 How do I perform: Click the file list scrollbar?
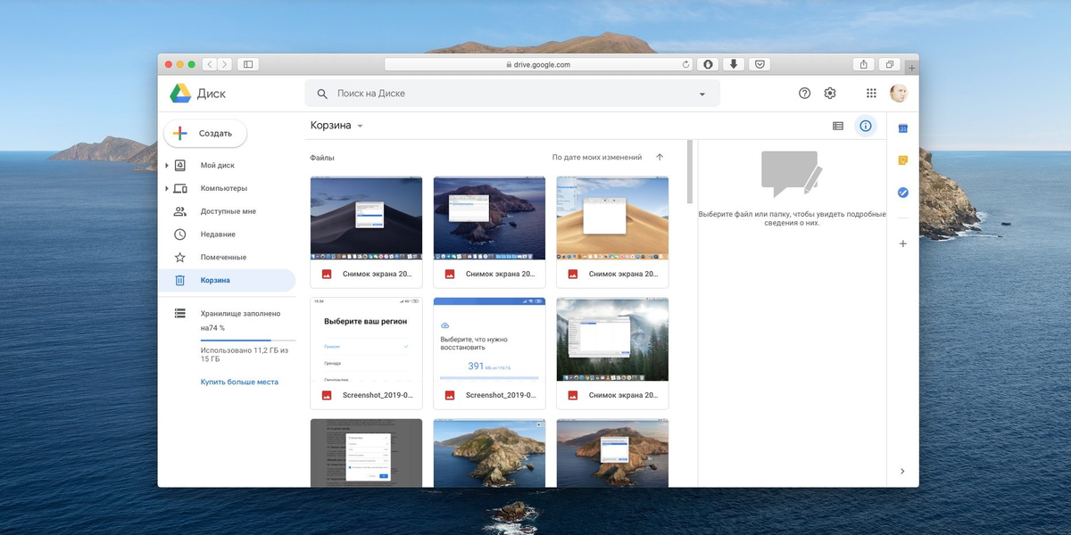coord(689,171)
